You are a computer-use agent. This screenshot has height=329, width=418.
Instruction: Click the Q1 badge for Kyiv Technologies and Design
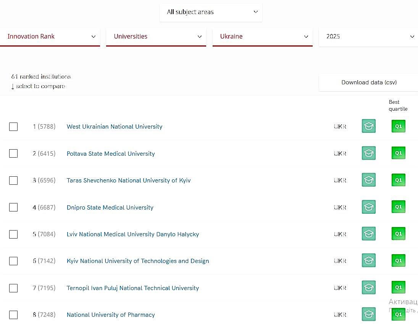[398, 260]
